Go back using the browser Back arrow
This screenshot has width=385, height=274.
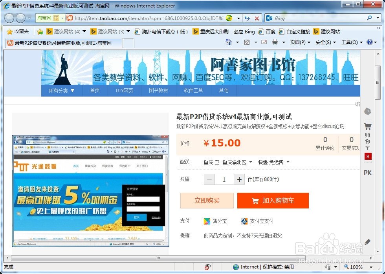[9, 18]
